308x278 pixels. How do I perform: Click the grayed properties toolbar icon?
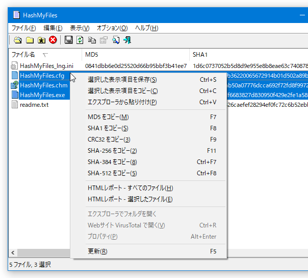(104, 40)
